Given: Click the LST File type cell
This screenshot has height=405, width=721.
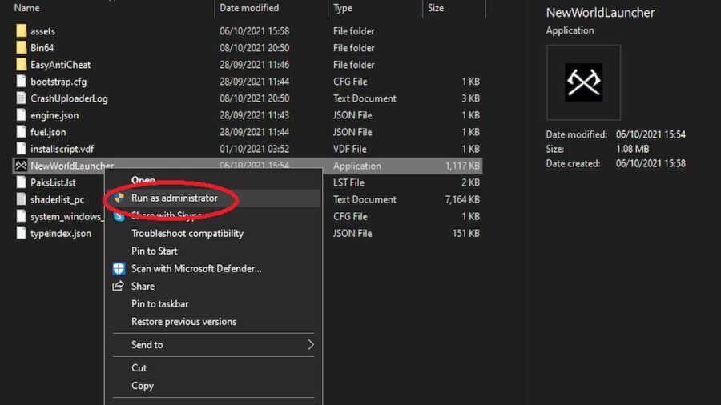Looking at the screenshot, I should [348, 182].
